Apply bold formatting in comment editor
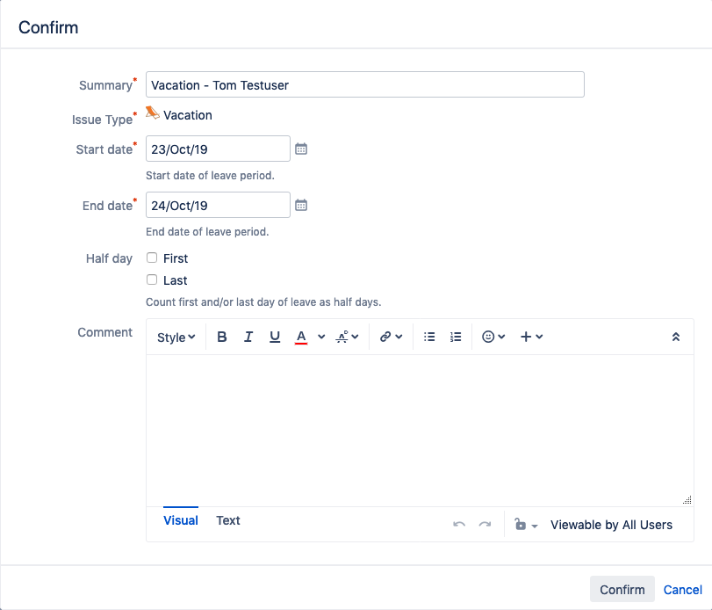Viewport: 712px width, 610px height. tap(221, 337)
